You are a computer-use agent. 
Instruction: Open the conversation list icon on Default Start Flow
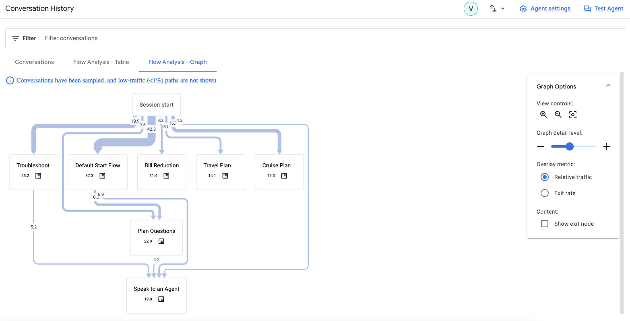coord(102,175)
